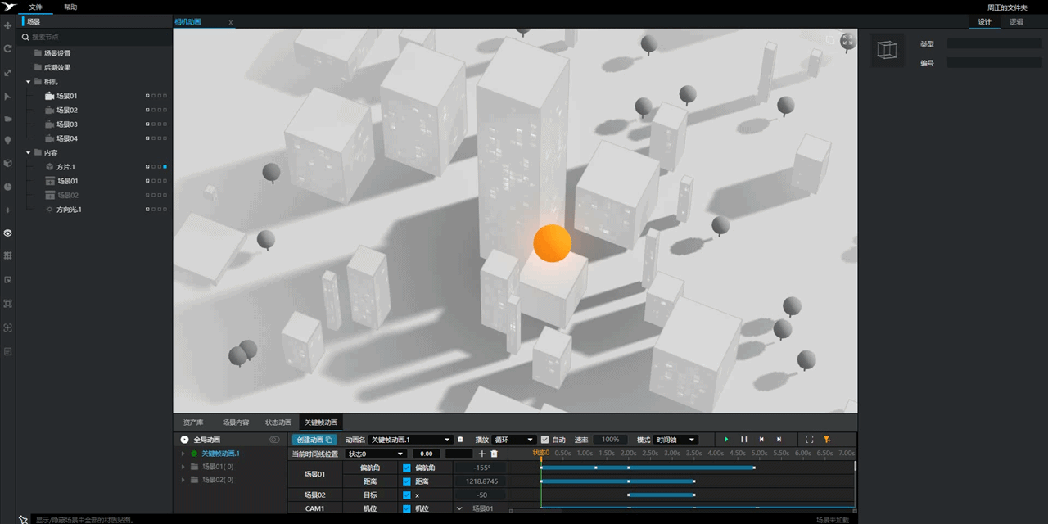The height and width of the screenshot is (524, 1048).
Task: Collapse the 相机 folder
Action: (x=28, y=82)
